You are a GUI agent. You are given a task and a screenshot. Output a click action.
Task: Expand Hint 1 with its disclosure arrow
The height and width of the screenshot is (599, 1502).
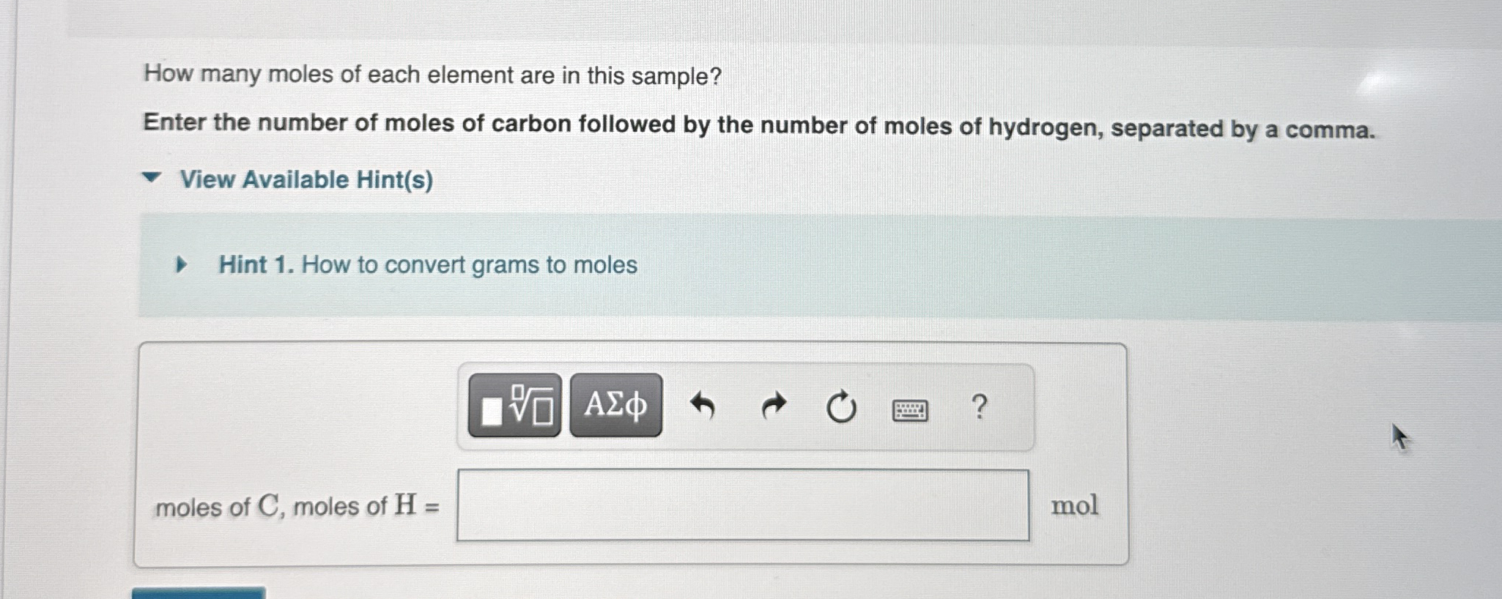182,264
